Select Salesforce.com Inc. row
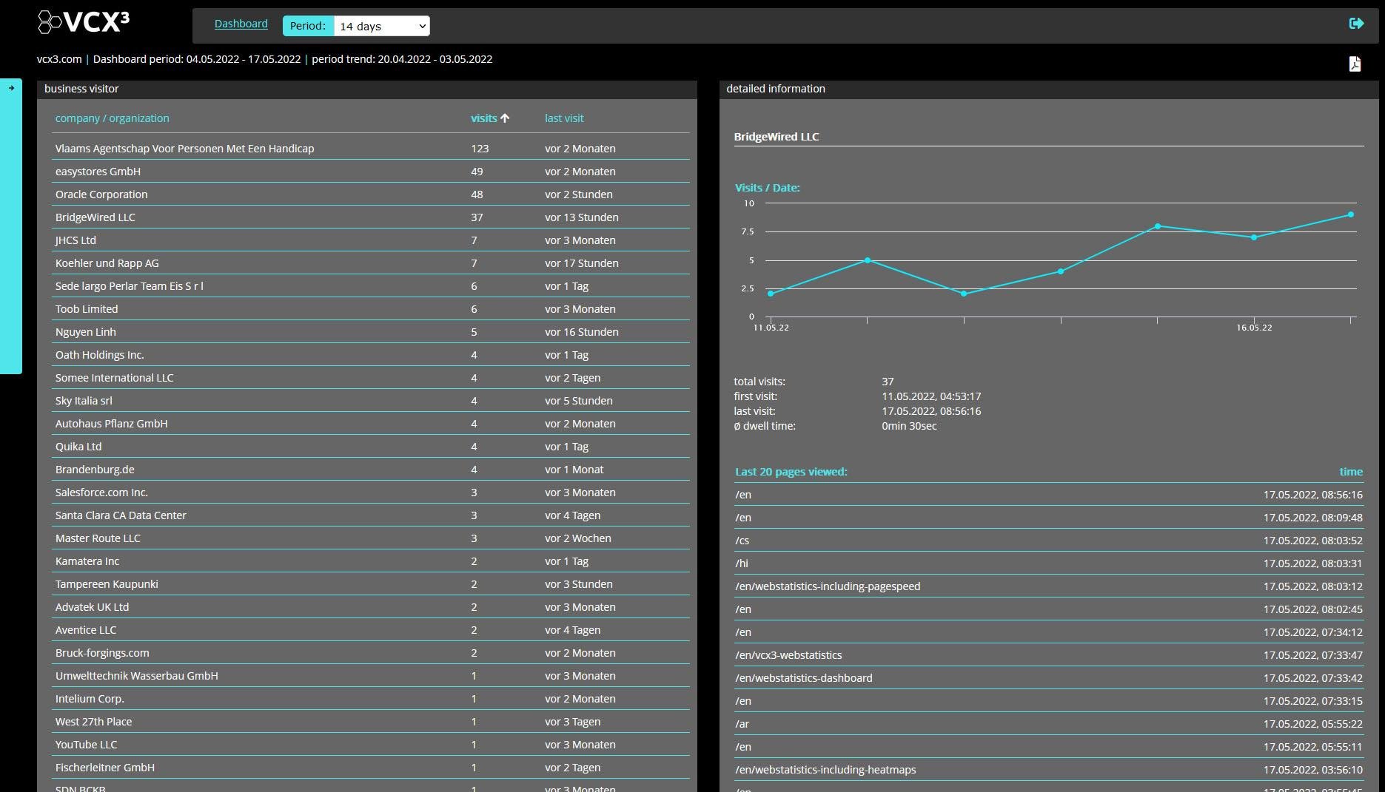Viewport: 1385px width, 792px height. click(370, 493)
